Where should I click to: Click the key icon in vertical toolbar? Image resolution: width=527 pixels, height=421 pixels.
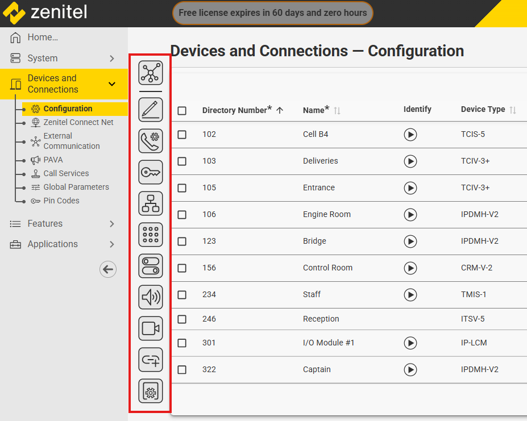[151, 172]
